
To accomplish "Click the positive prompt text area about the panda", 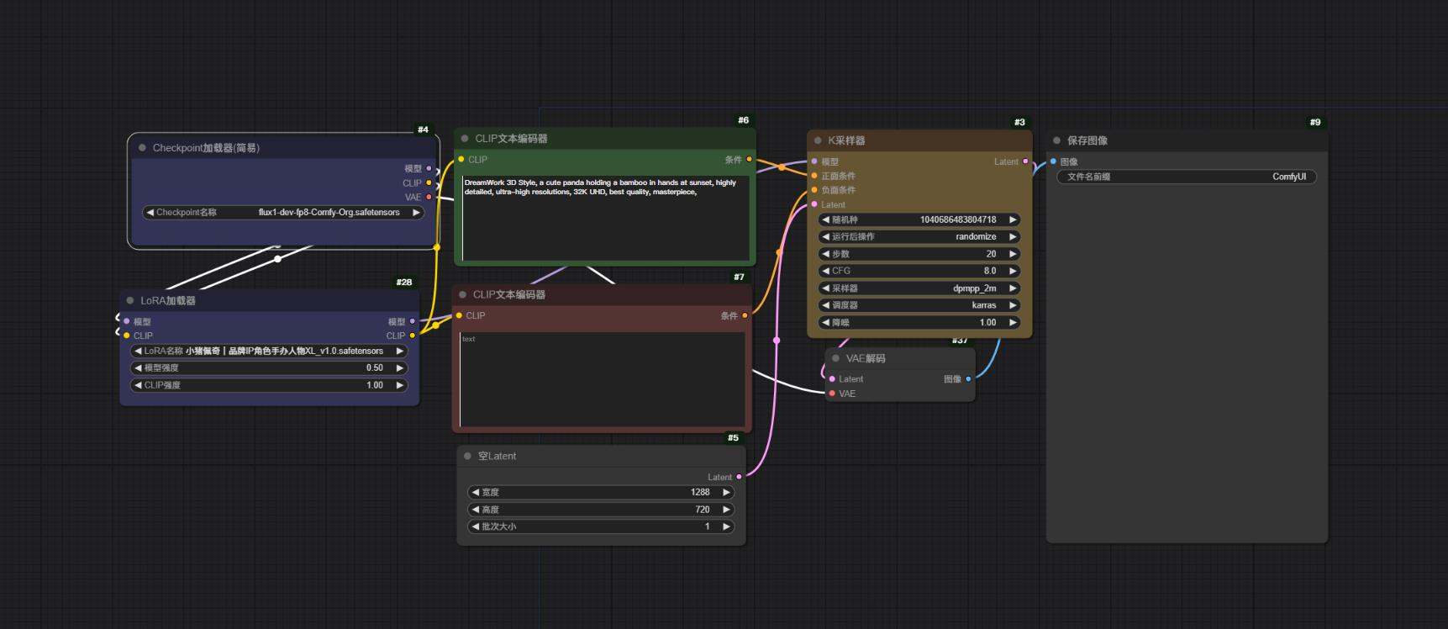I will pos(605,217).
